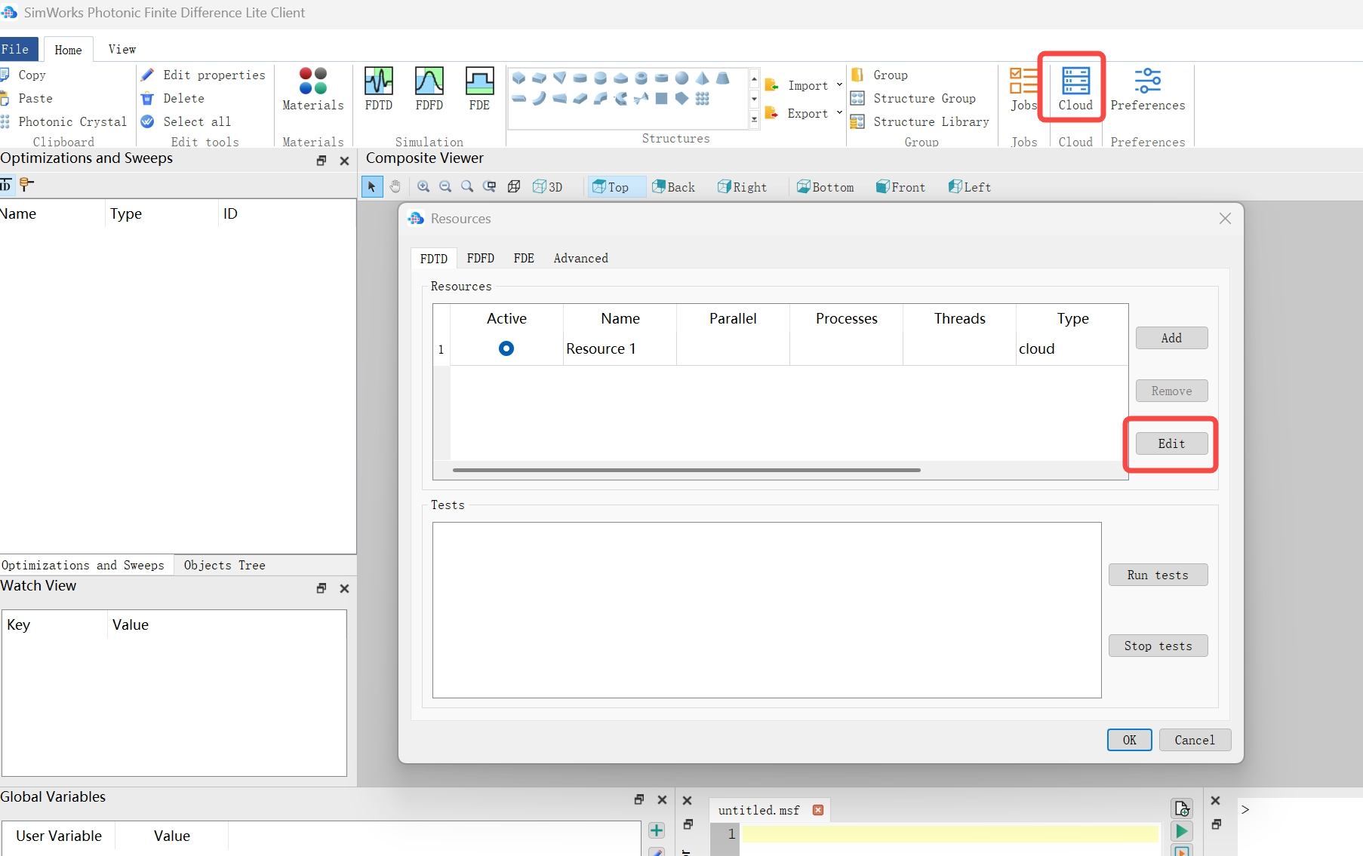This screenshot has width=1363, height=856.
Task: Click the Resource 1 name cell
Action: click(x=619, y=348)
